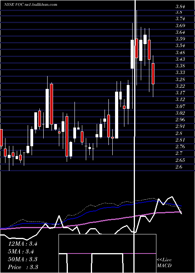This screenshot has width=195, height=273.
Task: Click the 3.38 price axis label
Action: (x=180, y=66)
